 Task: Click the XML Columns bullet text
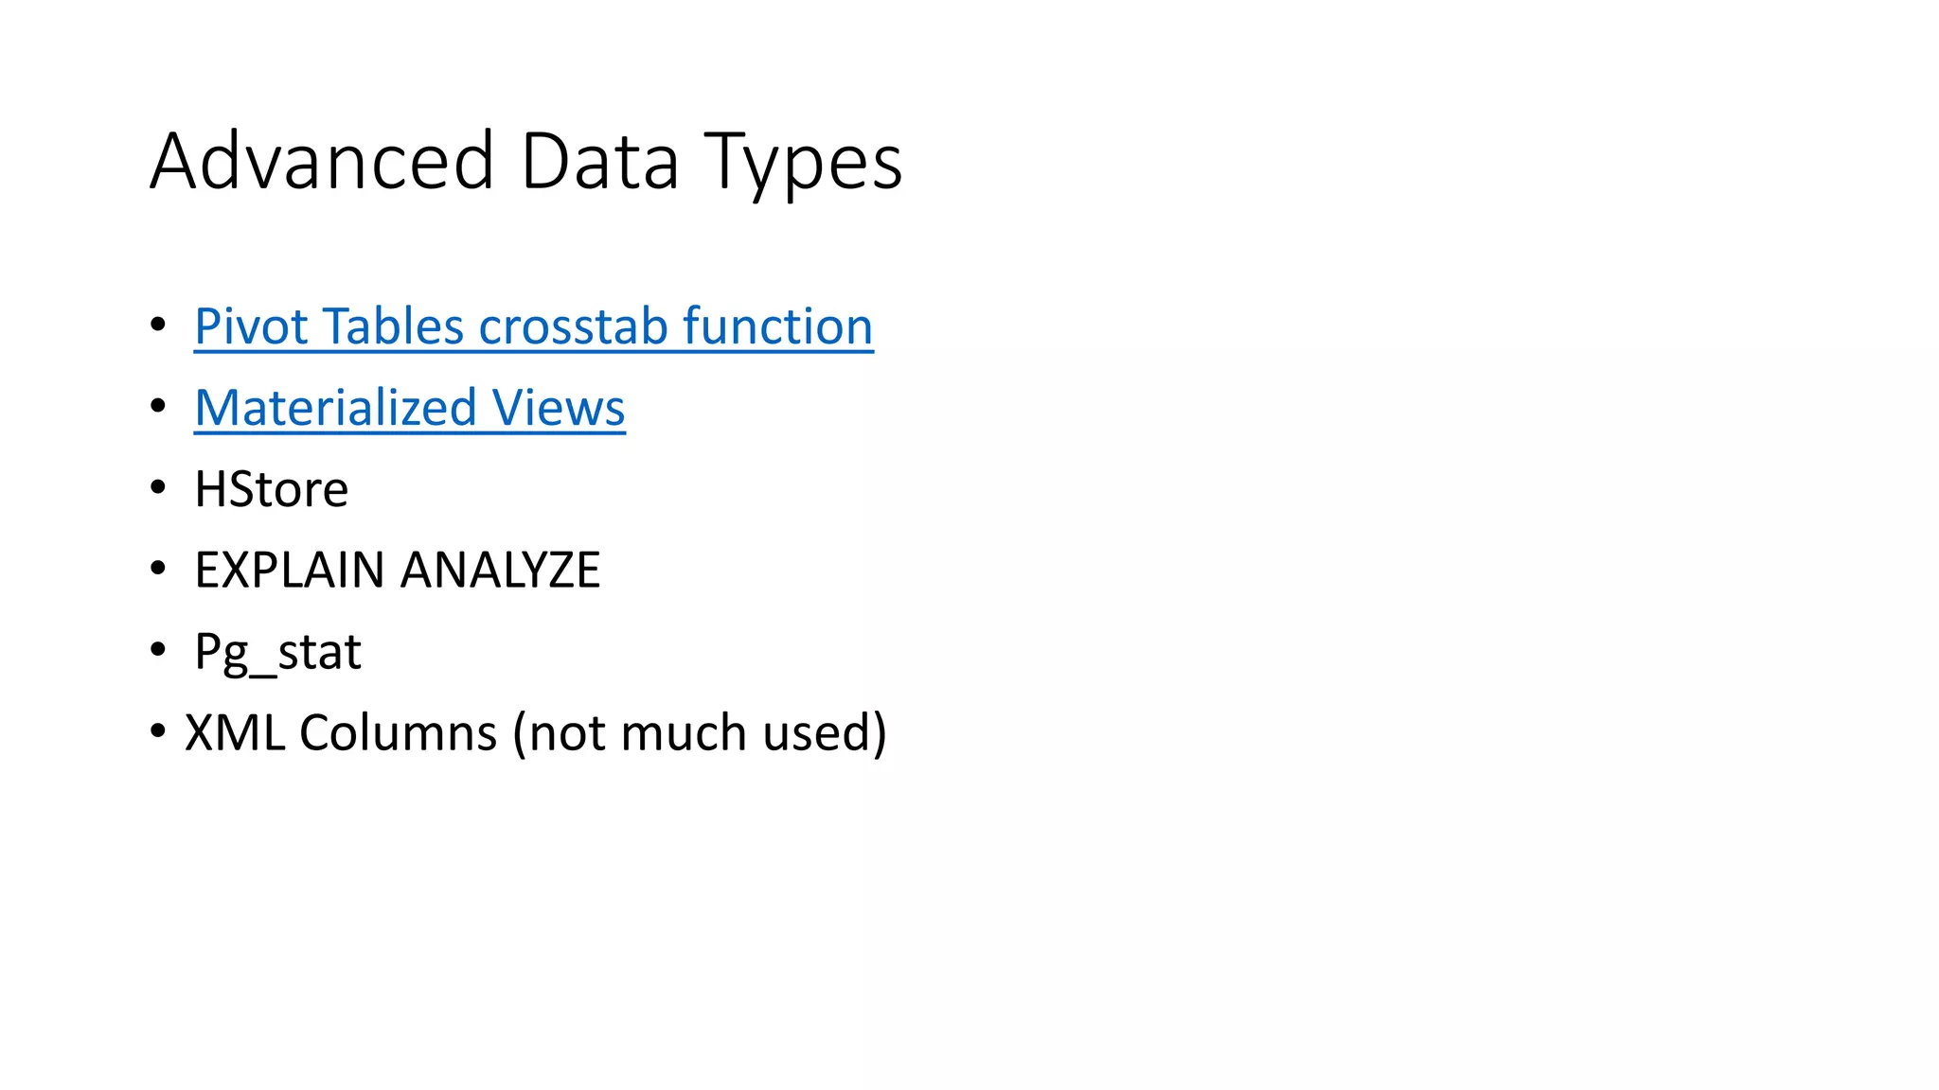(535, 733)
